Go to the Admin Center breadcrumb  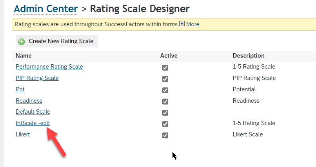click(46, 9)
